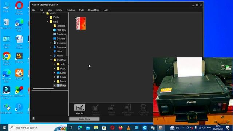The height and width of the screenshot is (131, 233).
Task: Collapse the rranj folder arrow
Action: click(x=47, y=21)
